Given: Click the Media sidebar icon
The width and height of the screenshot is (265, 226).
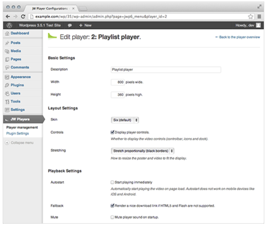Looking at the screenshot, I should 7,51.
